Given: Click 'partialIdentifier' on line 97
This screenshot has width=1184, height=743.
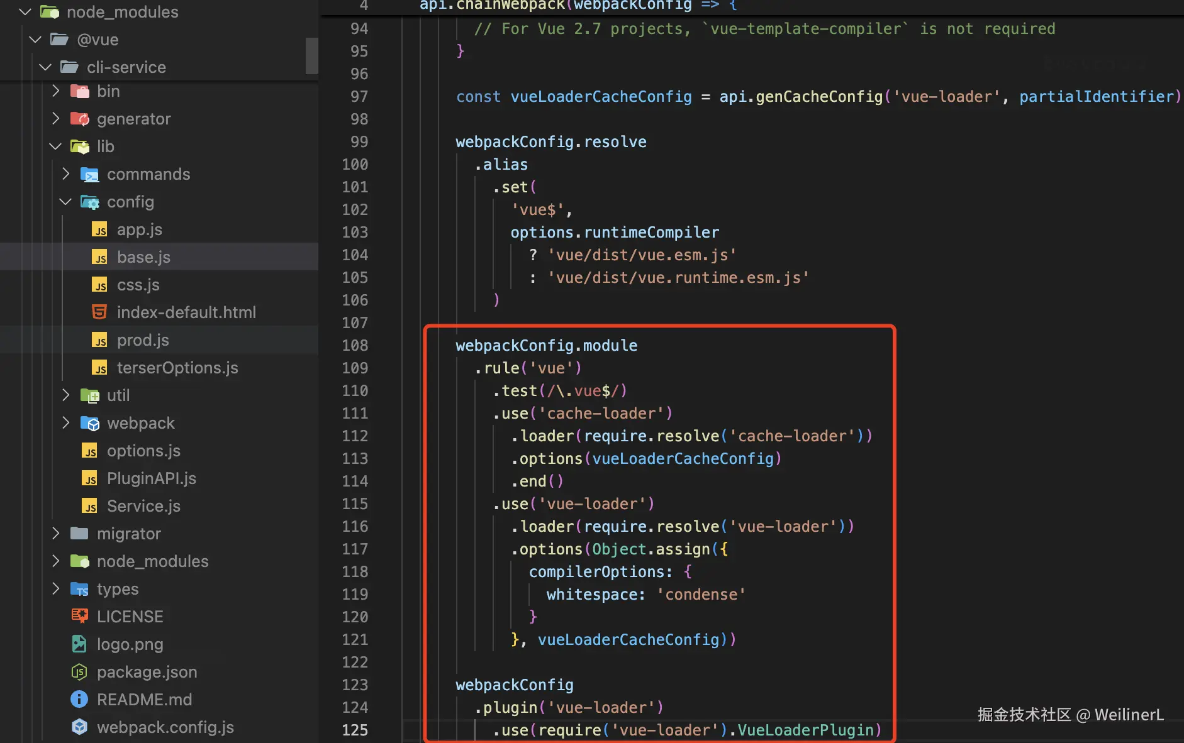Looking at the screenshot, I should [1097, 97].
